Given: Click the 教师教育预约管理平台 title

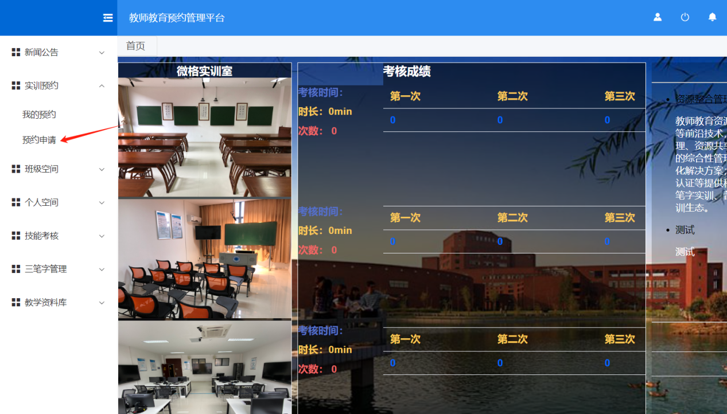Looking at the screenshot, I should tap(177, 18).
